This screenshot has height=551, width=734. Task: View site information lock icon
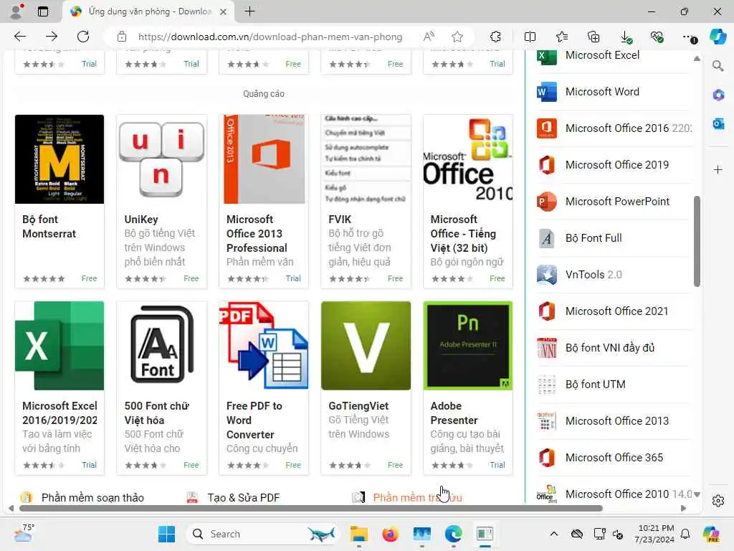click(122, 37)
